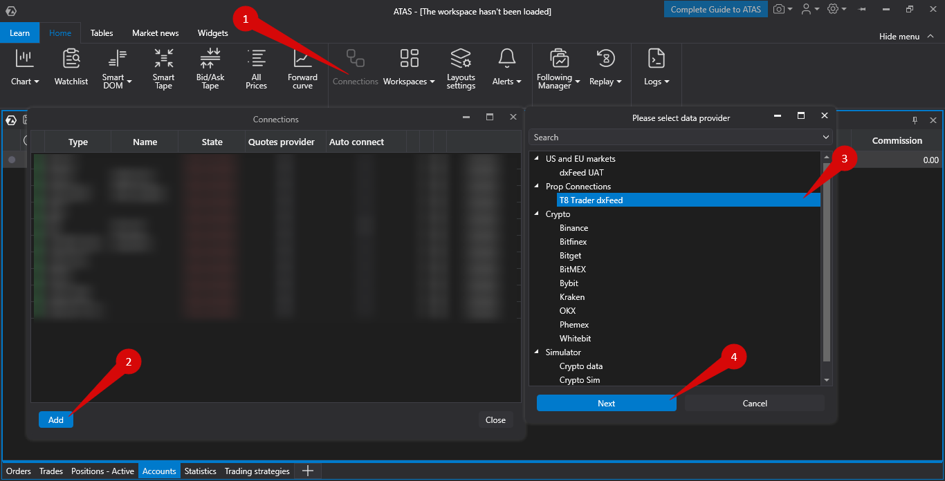The height and width of the screenshot is (481, 945).
Task: Open the Workspaces menu
Action: pyautogui.click(x=409, y=68)
